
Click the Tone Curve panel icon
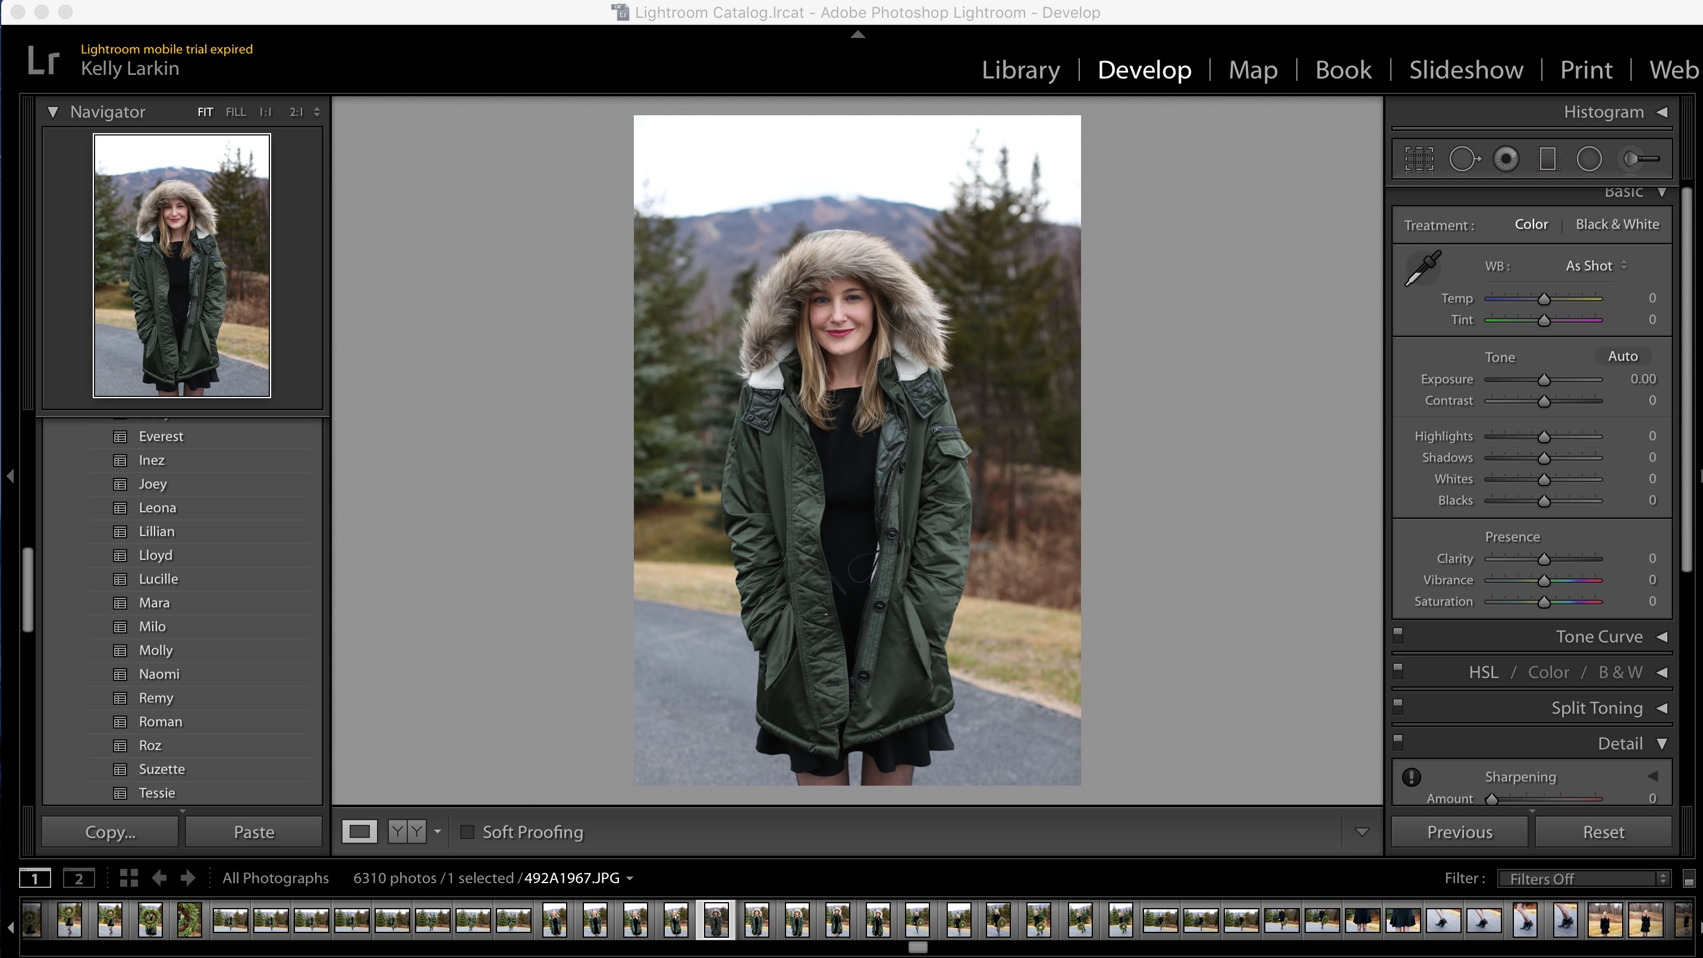(x=1662, y=635)
